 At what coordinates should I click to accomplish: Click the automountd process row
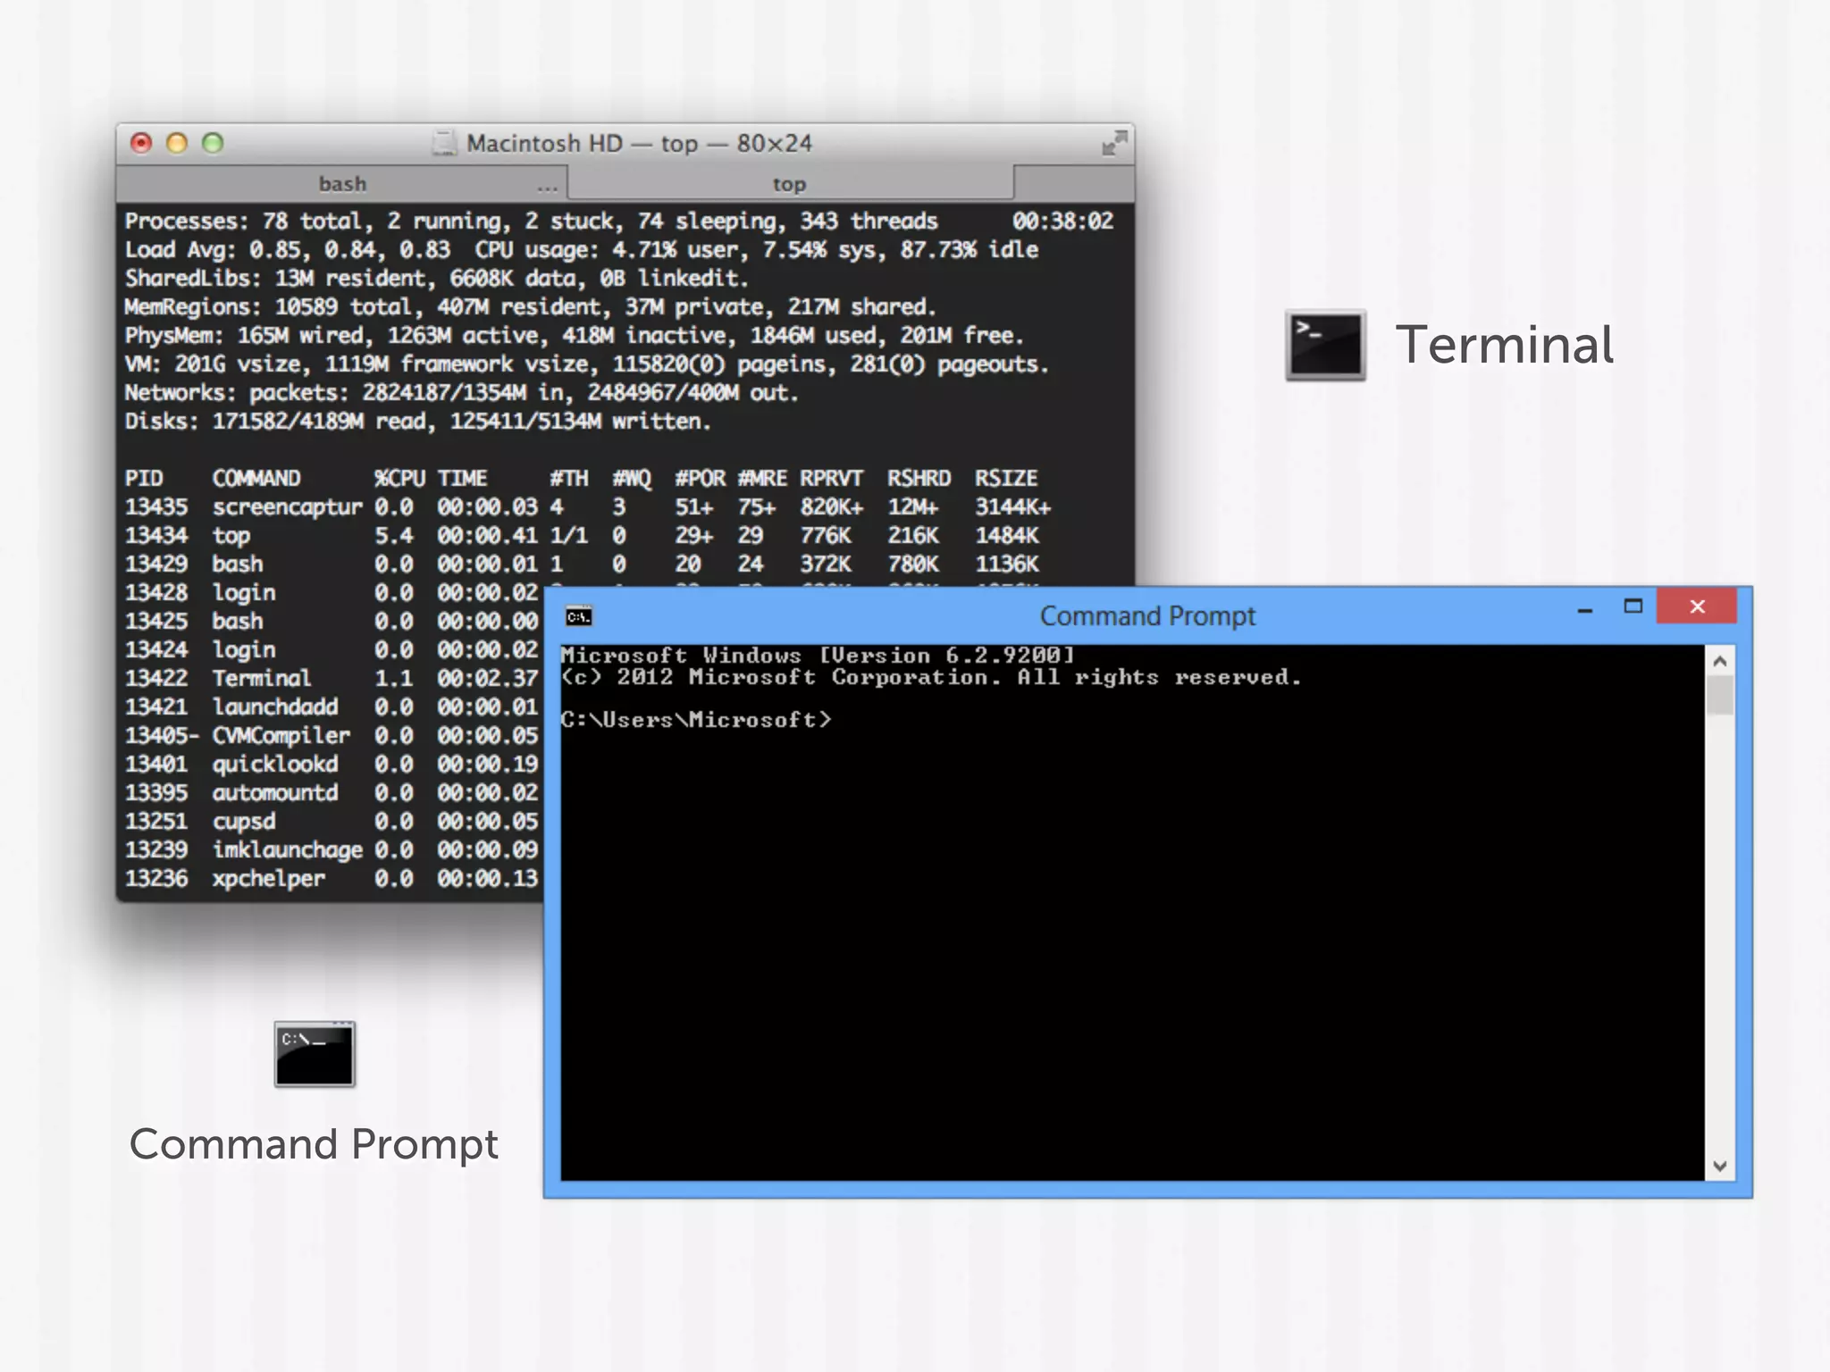[332, 793]
